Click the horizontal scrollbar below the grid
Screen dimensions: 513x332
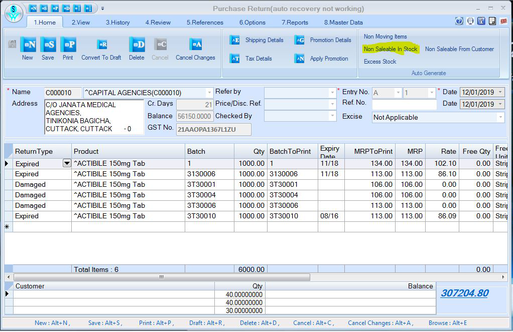[x=161, y=277]
